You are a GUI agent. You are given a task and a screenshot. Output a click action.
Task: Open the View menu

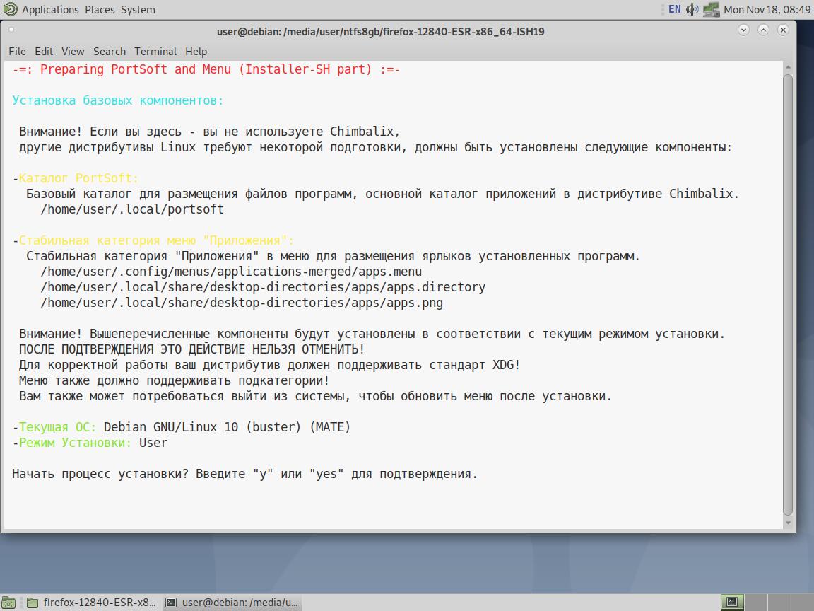(73, 52)
